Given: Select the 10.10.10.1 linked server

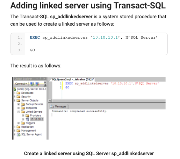Looking at the screenshot, I should 37,119.
